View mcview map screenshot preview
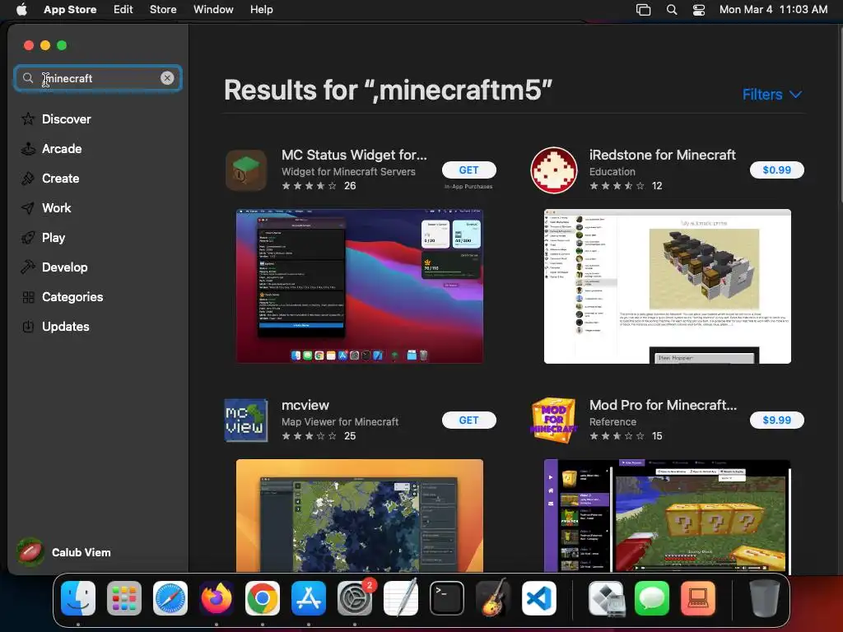Viewport: 843px width, 632px height. [x=360, y=515]
